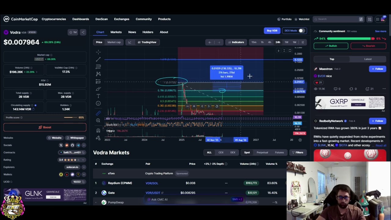
Task: Copy the Vodra contract address
Action: point(84,152)
